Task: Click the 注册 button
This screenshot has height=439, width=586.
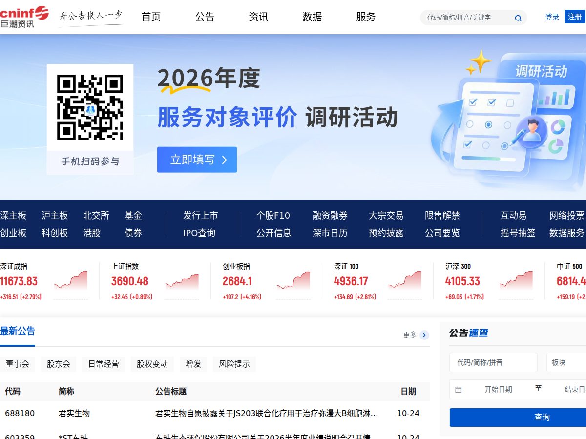Action: coord(575,17)
